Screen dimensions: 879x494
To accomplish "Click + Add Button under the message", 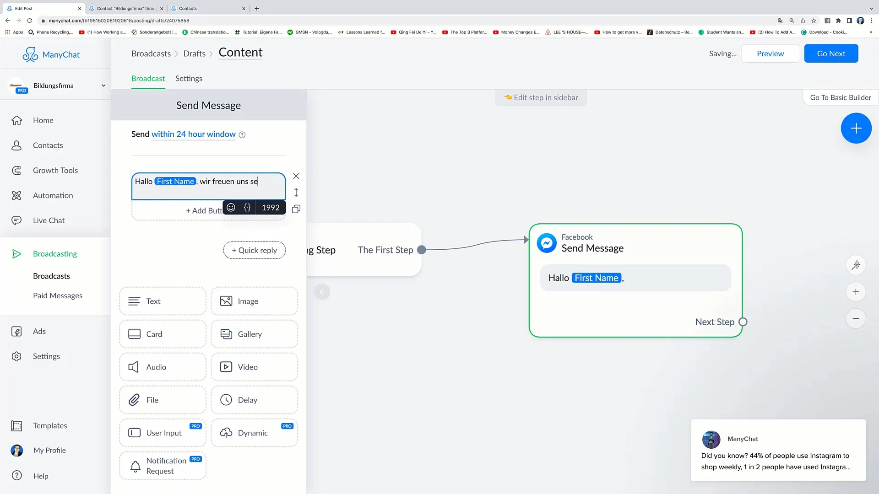I will [x=204, y=210].
